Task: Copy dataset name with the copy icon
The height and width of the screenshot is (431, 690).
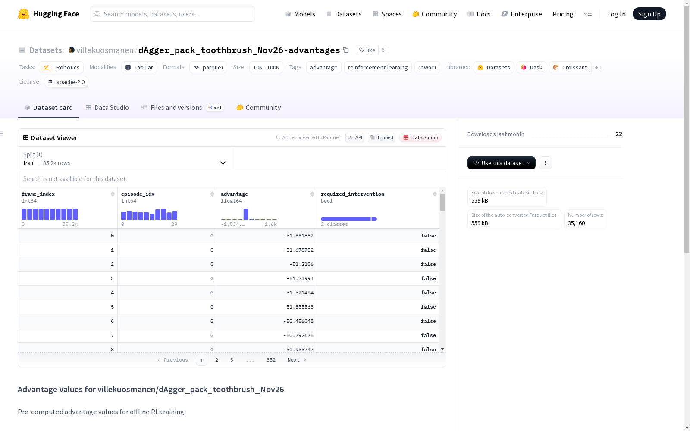Action: [346, 50]
